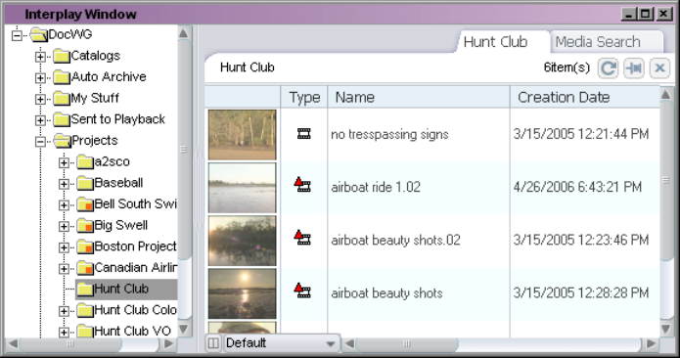Switch to the Media Search tab
The width and height of the screenshot is (680, 358).
598,42
